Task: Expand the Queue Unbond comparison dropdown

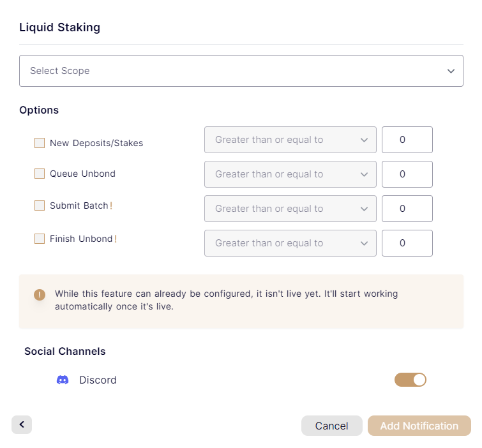Action: tap(290, 174)
